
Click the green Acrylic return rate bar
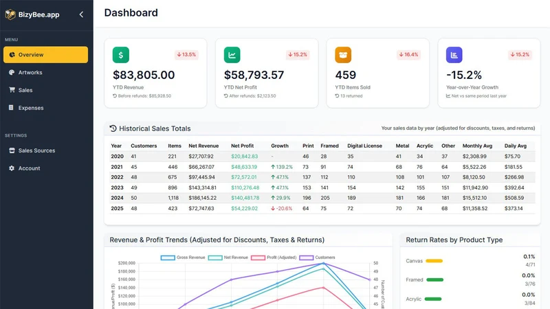(433, 299)
